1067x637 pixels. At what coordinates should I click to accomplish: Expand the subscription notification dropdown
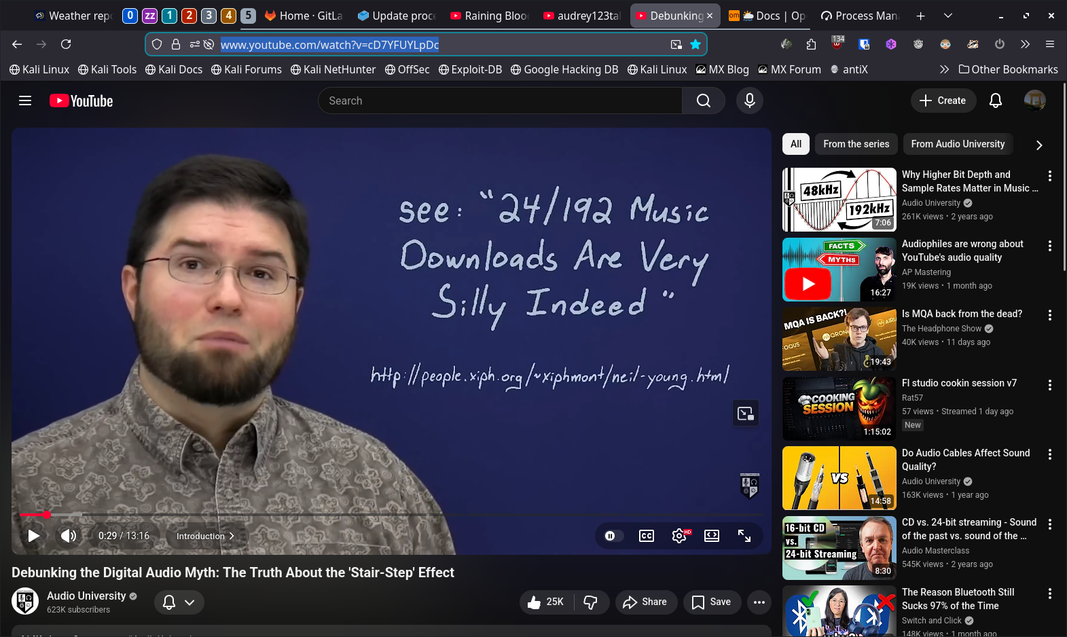tap(179, 602)
